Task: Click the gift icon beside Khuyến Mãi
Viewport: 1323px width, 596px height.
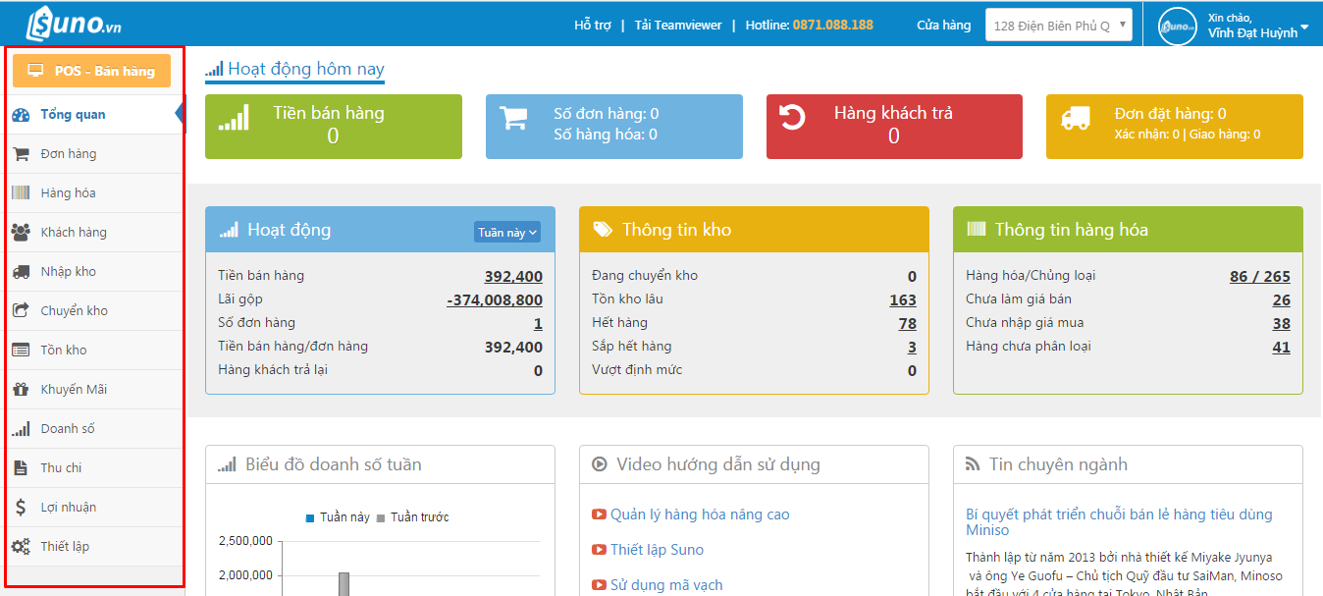Action: point(21,390)
